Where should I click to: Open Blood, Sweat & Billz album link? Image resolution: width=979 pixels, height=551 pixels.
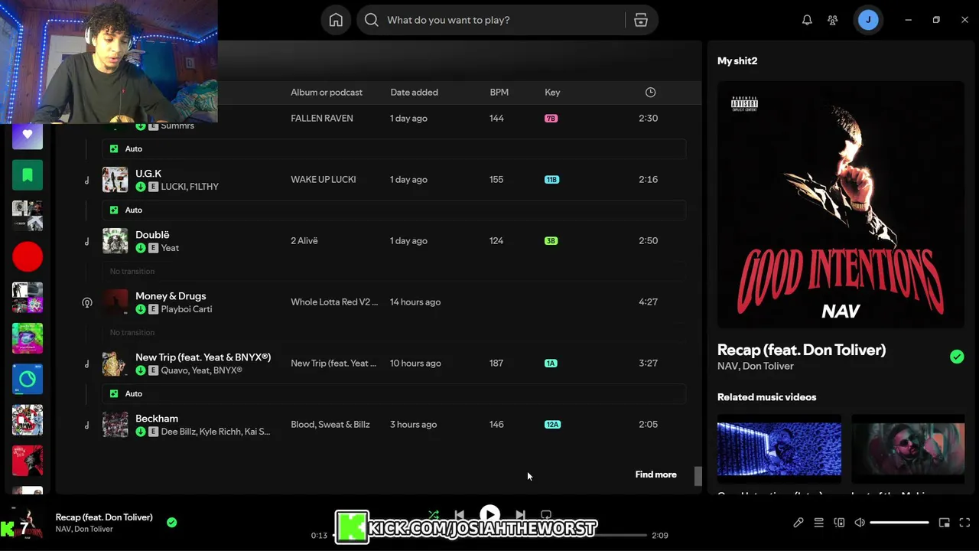[330, 424]
